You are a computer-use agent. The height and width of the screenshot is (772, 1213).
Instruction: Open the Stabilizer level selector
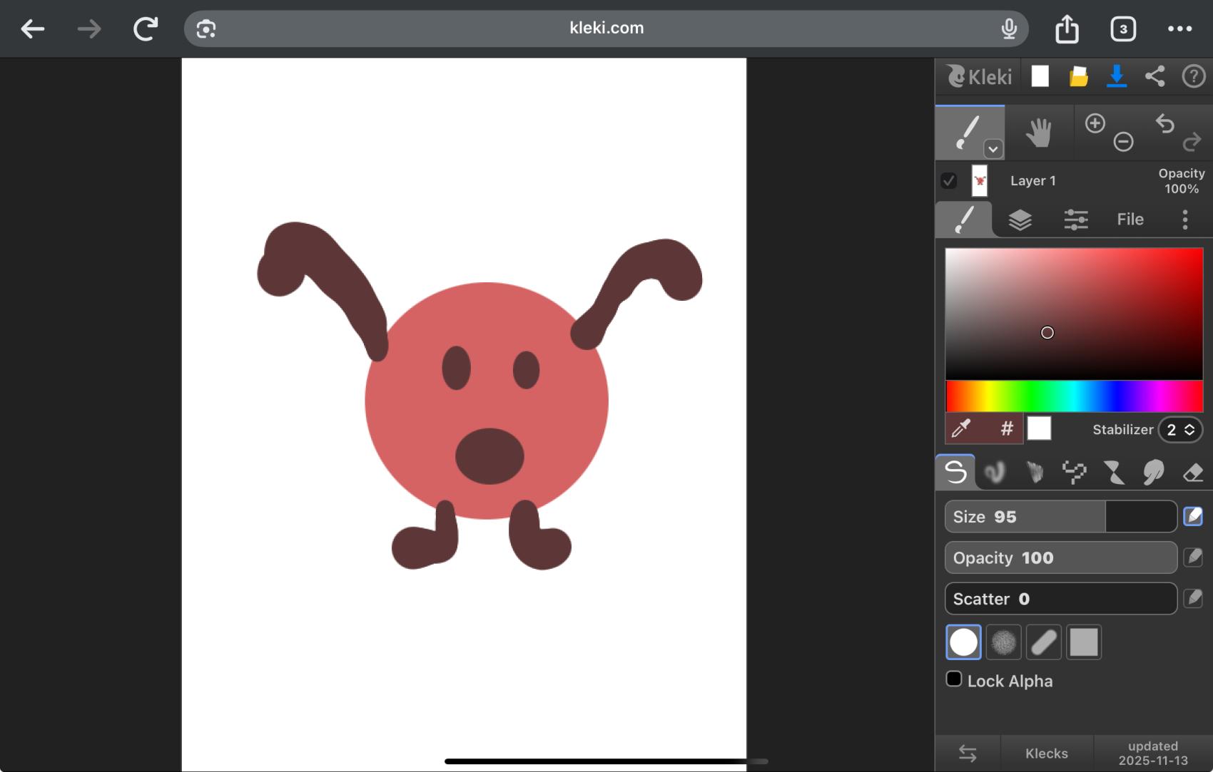coord(1179,430)
